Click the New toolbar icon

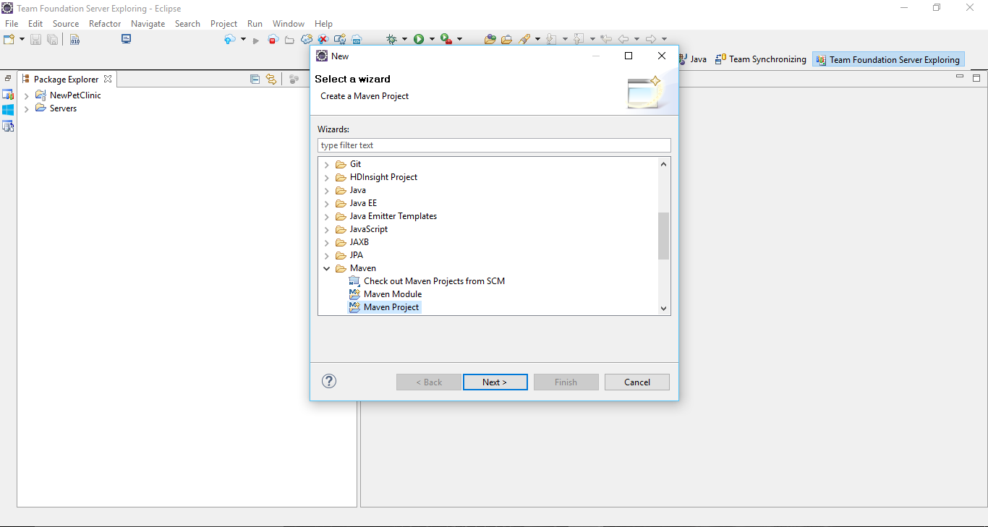coord(9,39)
